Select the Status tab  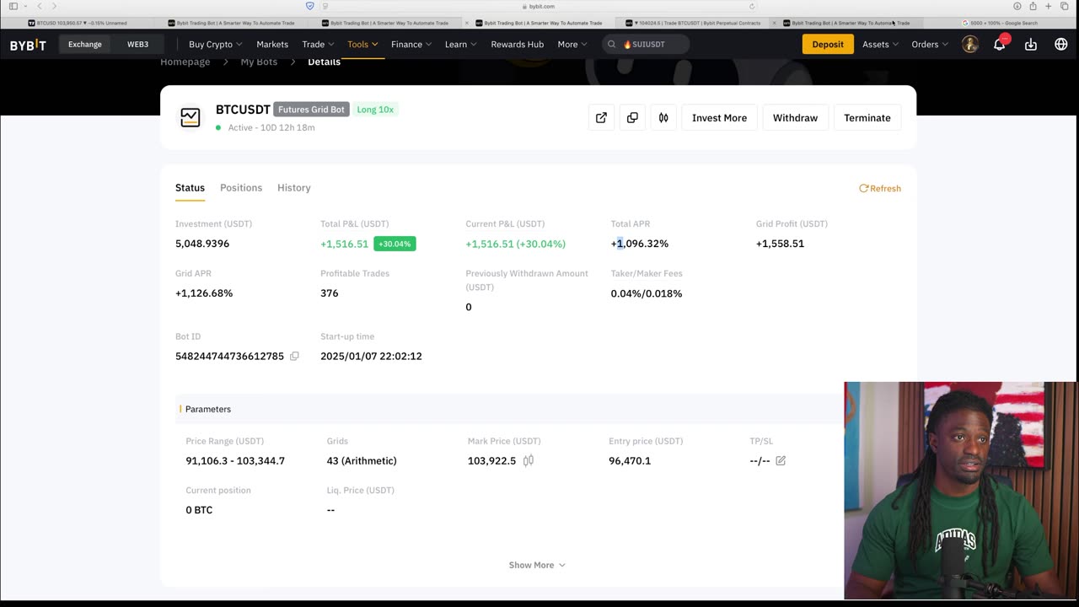[190, 188]
